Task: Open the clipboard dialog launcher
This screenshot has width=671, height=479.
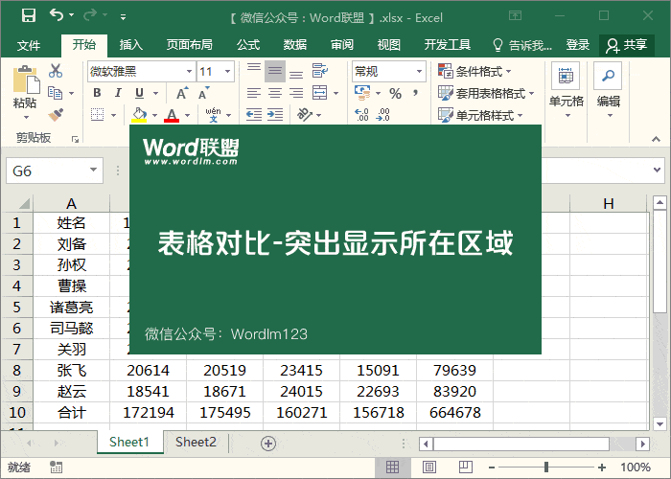Action: pyautogui.click(x=75, y=139)
